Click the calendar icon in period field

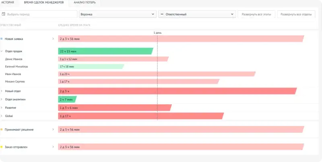click(3, 14)
